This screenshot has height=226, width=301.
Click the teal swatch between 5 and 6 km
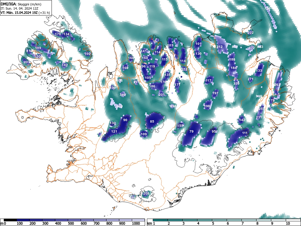pos(219,220)
